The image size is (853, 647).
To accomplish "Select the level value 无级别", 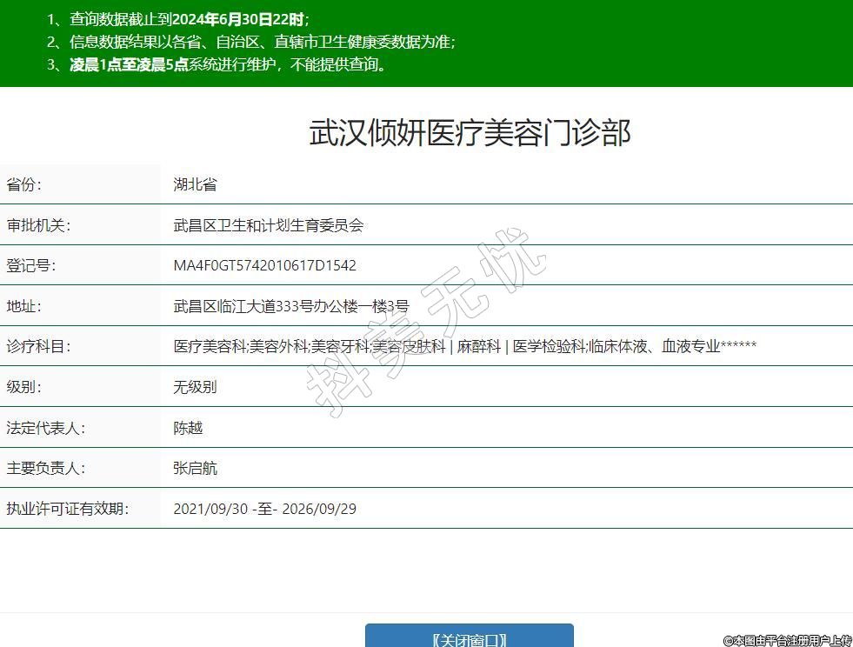I will tap(195, 387).
